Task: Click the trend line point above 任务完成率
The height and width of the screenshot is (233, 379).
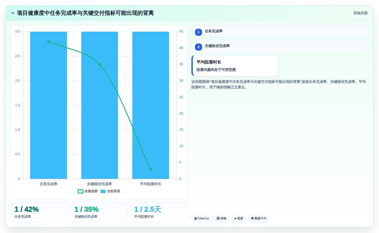Action: 48,42
